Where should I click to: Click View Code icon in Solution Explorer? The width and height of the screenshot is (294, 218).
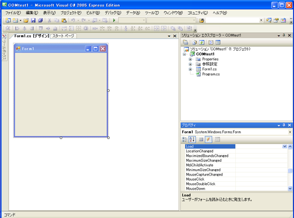point(211,43)
